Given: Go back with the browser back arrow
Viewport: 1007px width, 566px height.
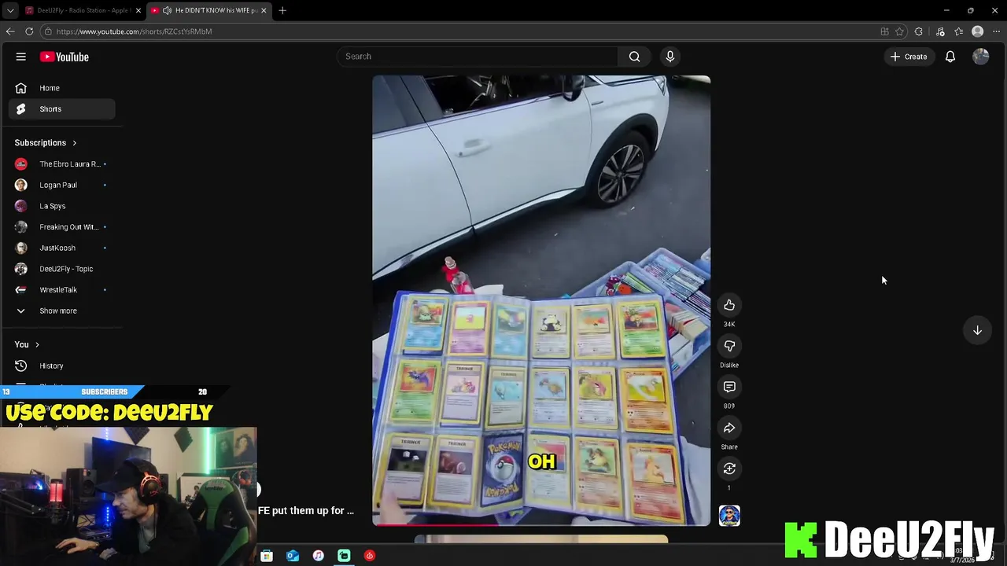Looking at the screenshot, I should pyautogui.click(x=10, y=31).
